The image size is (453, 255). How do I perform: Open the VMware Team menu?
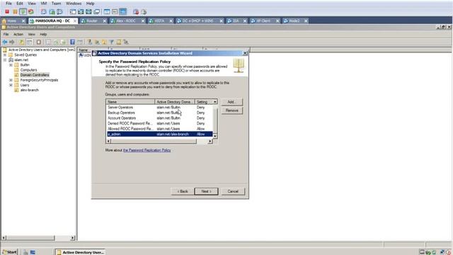(x=56, y=4)
